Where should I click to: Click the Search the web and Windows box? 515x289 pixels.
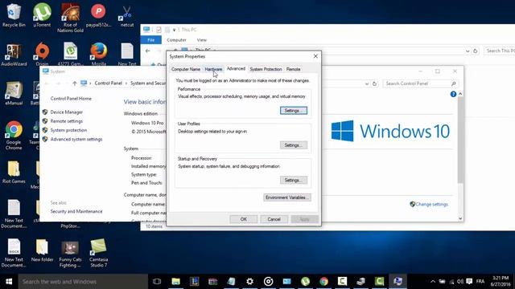tap(83, 282)
